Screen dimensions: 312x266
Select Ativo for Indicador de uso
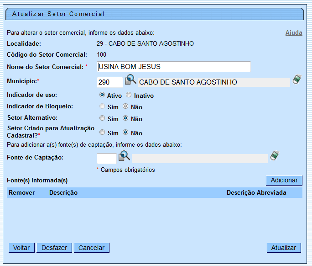103,96
